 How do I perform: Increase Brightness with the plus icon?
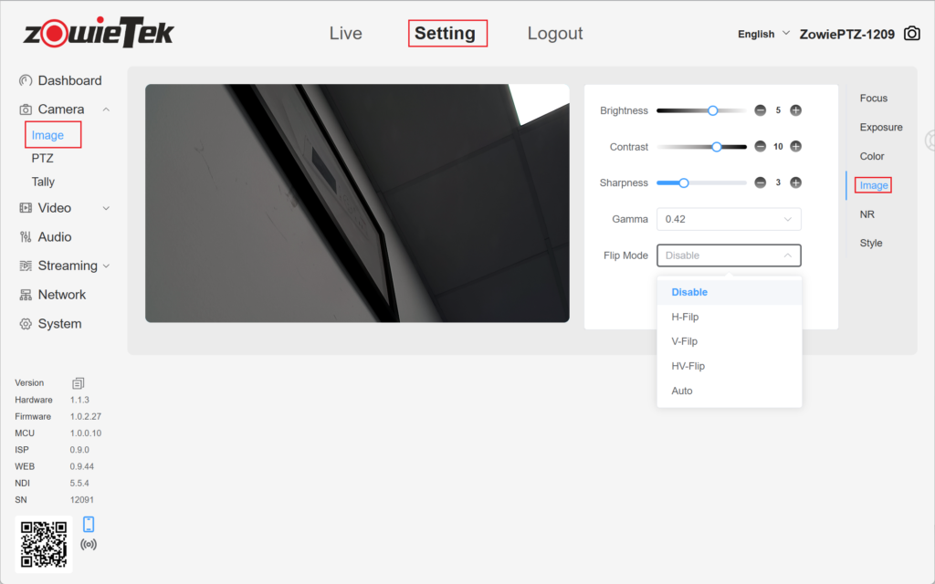tap(795, 110)
